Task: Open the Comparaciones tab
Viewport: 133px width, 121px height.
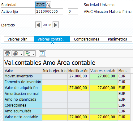Action: coord(87,39)
